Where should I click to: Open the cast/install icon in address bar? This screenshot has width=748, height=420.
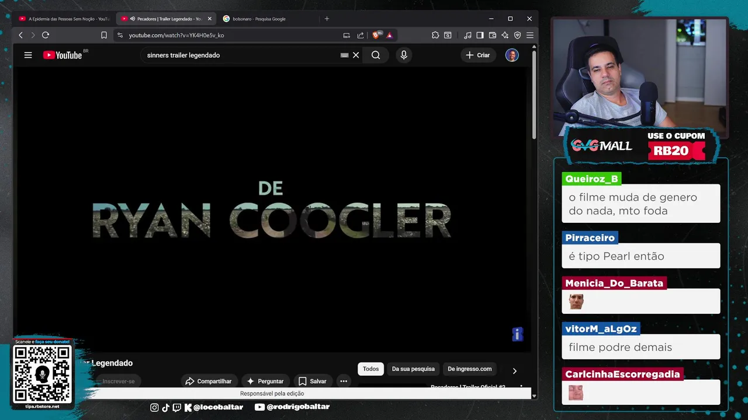[347, 35]
